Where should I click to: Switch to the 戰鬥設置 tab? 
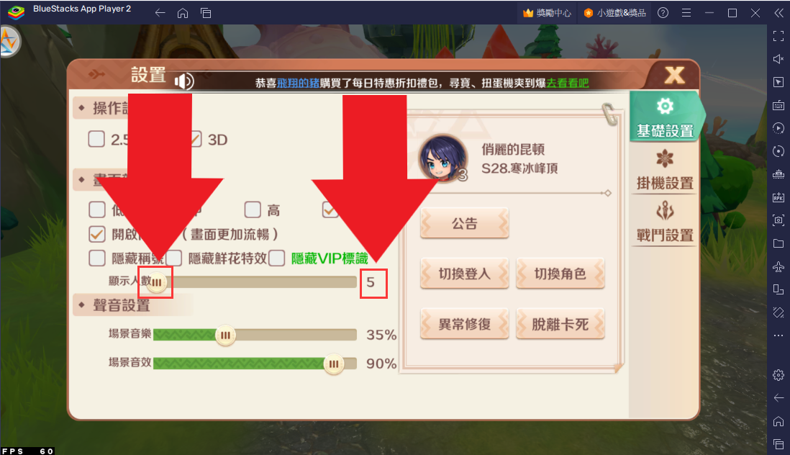pos(665,222)
